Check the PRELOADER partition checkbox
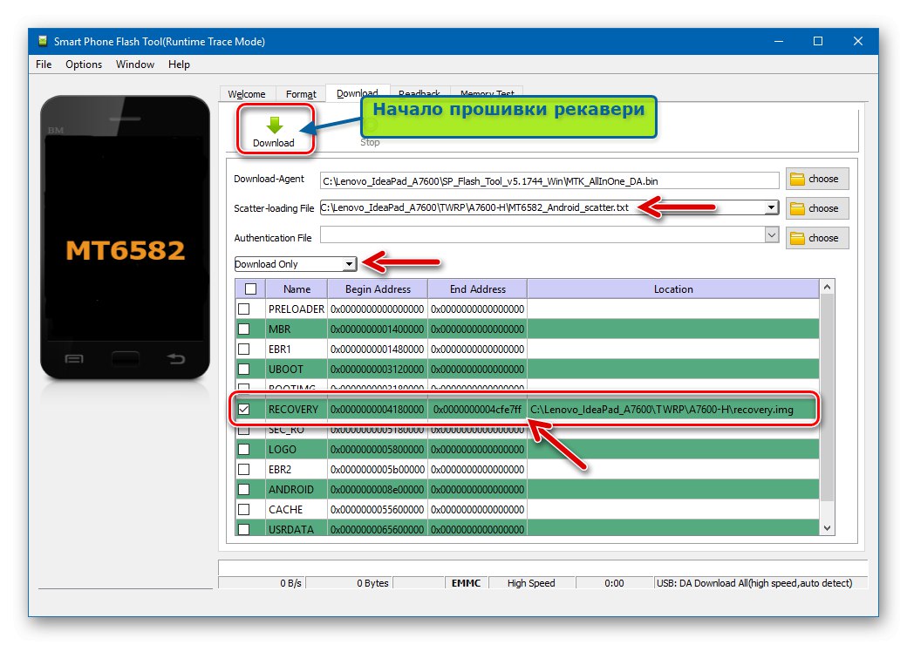 (x=244, y=309)
